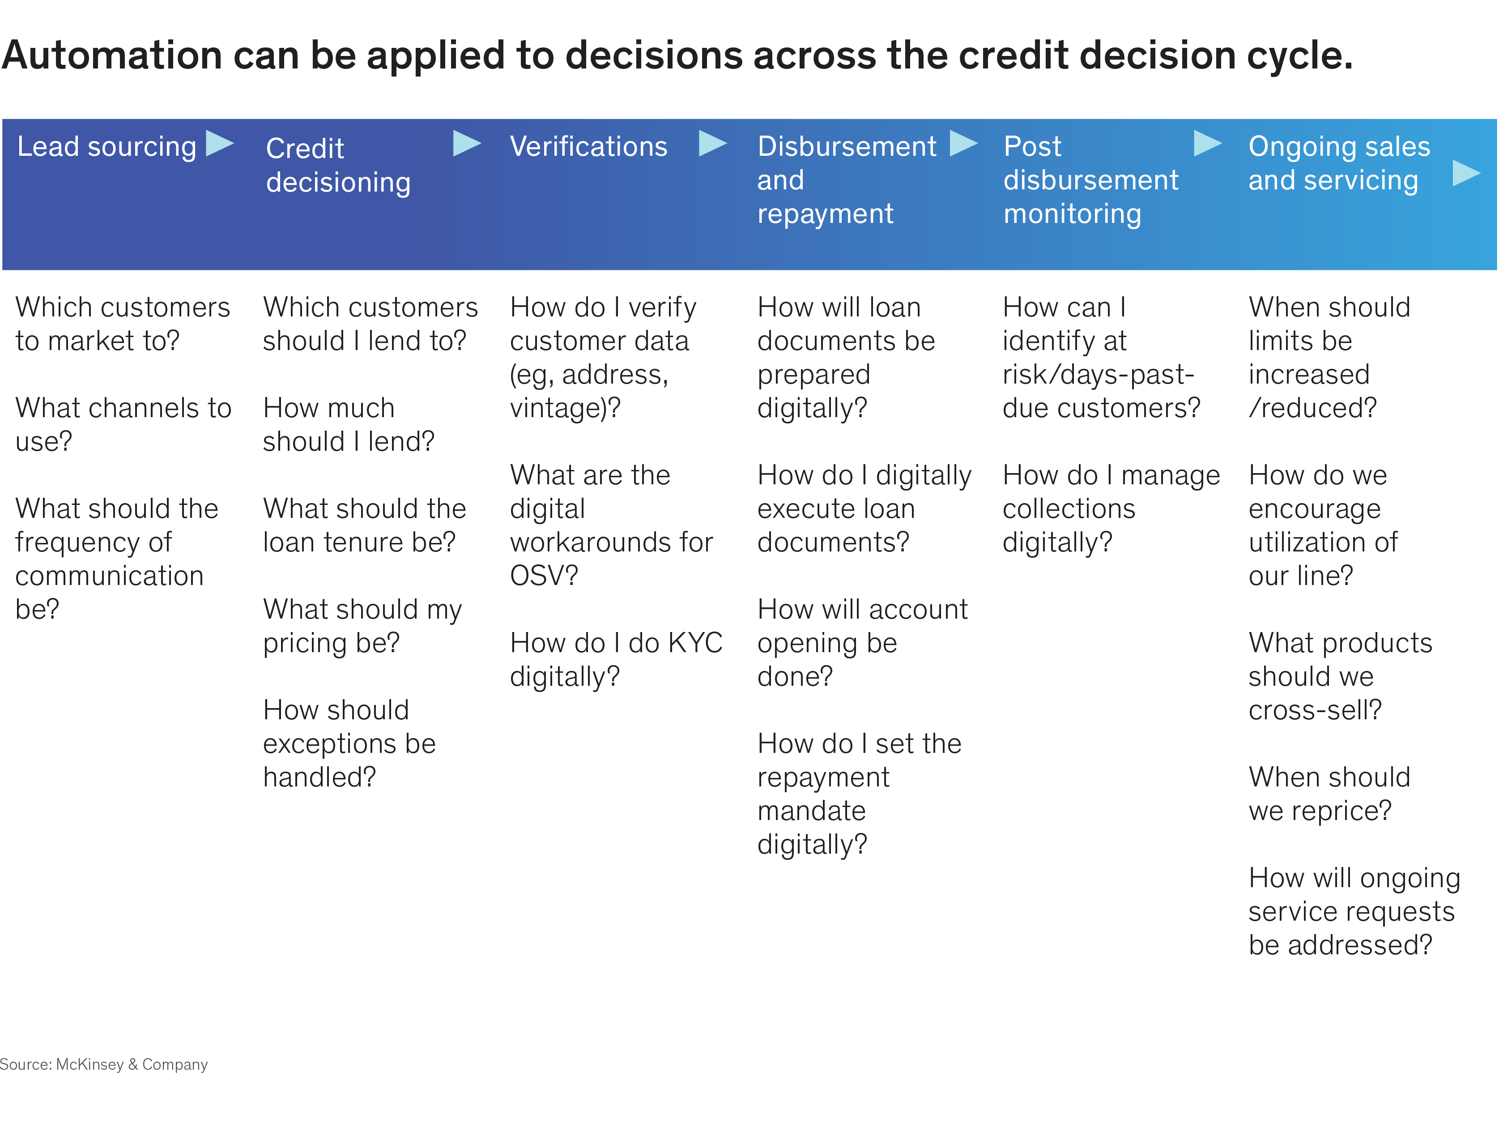Viewport: 1499px width, 1136px height.
Task: Click the arrow after Disbursement and repayment
Action: click(x=963, y=143)
